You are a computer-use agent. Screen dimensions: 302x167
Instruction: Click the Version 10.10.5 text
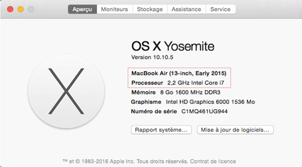coord(152,57)
